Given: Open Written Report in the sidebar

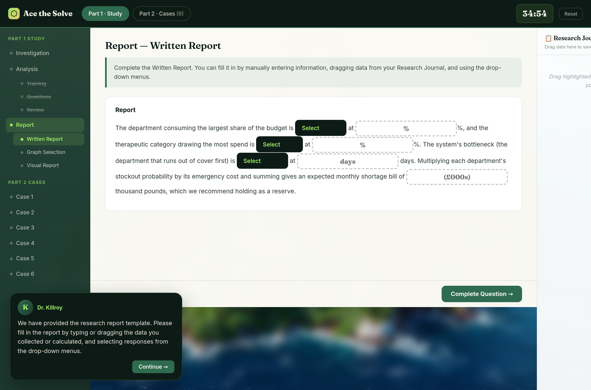Looking at the screenshot, I should [x=48, y=139].
